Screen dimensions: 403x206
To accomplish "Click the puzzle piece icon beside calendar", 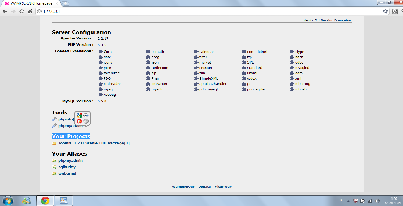I will [x=196, y=52].
